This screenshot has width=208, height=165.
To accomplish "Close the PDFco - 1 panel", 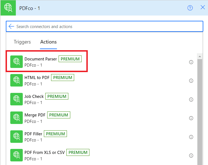I will (x=203, y=7).
